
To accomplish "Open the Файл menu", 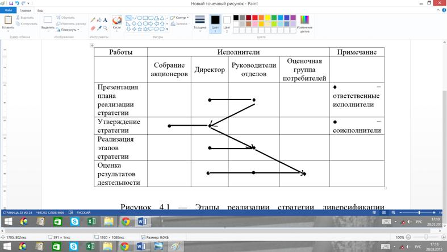I will pos(9,10).
